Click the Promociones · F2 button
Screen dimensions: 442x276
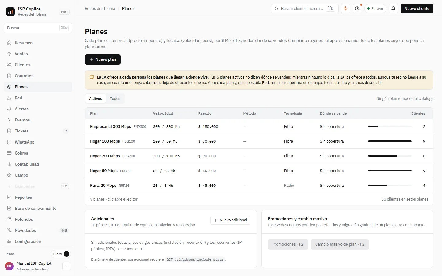click(x=288, y=244)
